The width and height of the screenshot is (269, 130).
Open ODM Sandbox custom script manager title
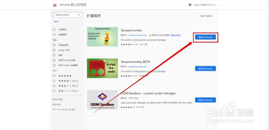click(x=149, y=93)
